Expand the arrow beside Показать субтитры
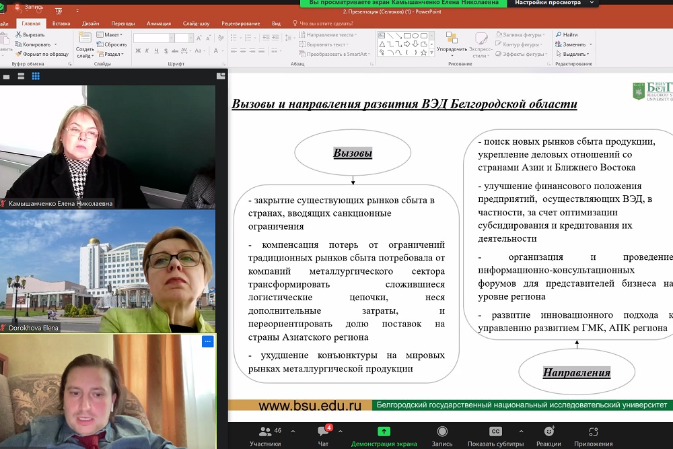The width and height of the screenshot is (673, 449). point(521,431)
